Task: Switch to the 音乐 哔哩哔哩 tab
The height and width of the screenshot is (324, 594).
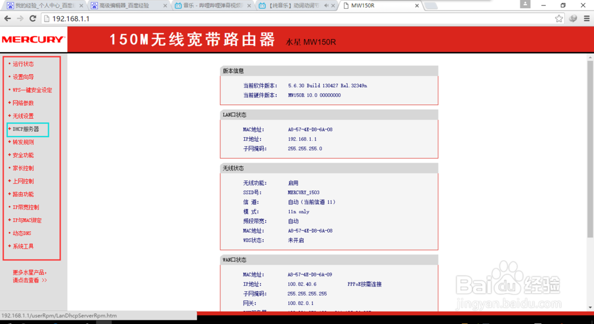Action: point(213,6)
